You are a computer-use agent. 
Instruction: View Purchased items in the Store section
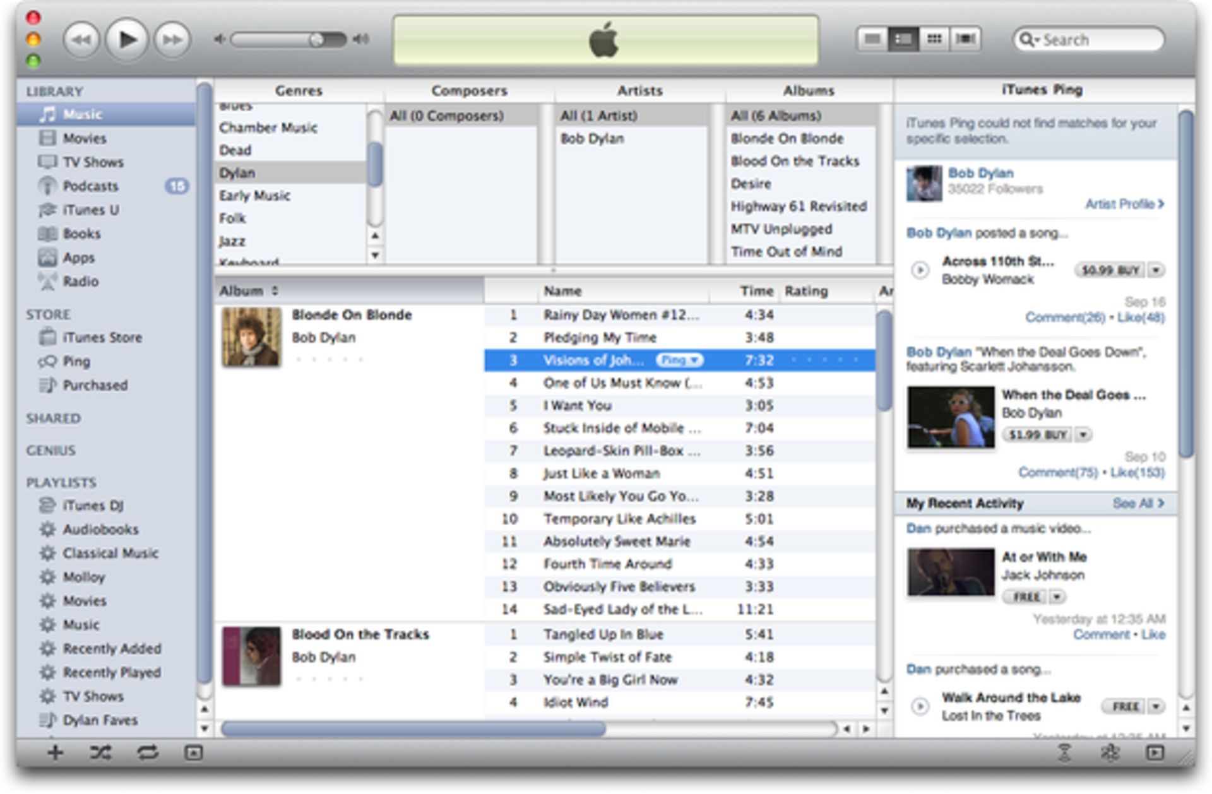95,385
